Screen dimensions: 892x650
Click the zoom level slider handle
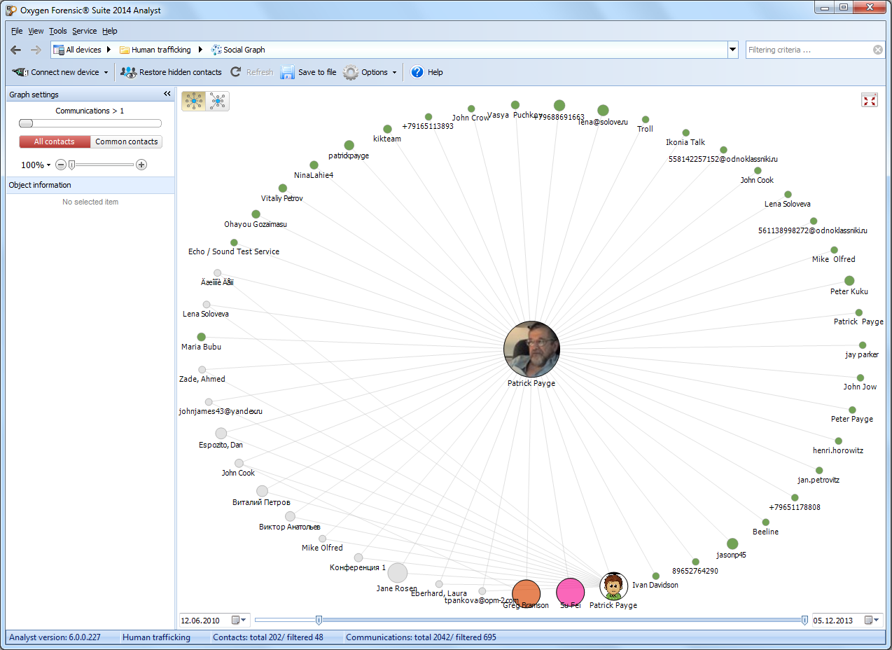tap(71, 165)
